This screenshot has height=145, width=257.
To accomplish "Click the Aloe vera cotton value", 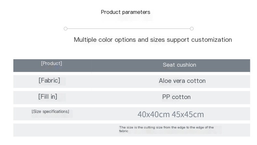I will 182,81.
